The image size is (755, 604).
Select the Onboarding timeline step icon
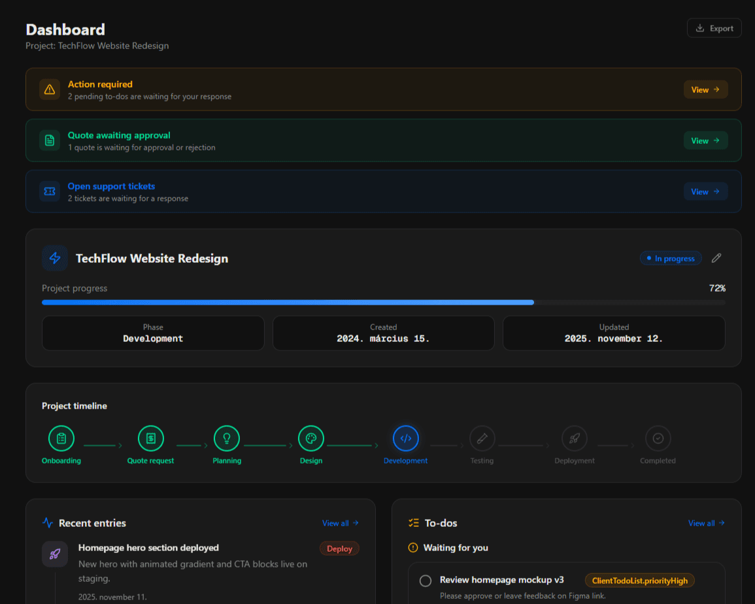pos(61,439)
